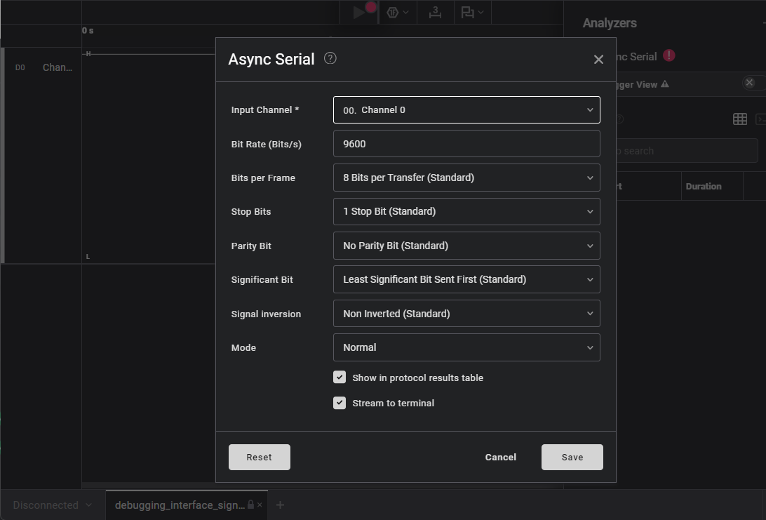Open the Disconnected device menu
The image size is (766, 520).
click(x=52, y=505)
